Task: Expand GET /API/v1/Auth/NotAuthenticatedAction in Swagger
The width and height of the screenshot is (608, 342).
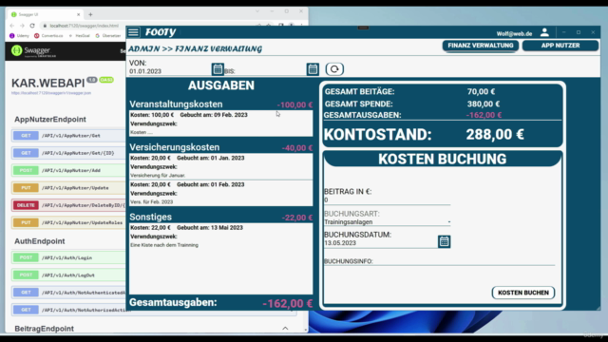Action: (x=68, y=293)
